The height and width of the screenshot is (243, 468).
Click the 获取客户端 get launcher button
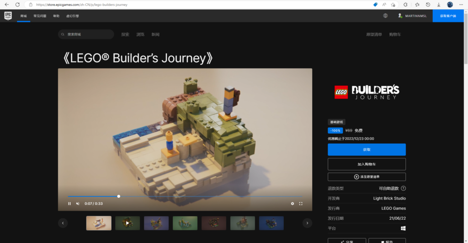pyautogui.click(x=448, y=16)
